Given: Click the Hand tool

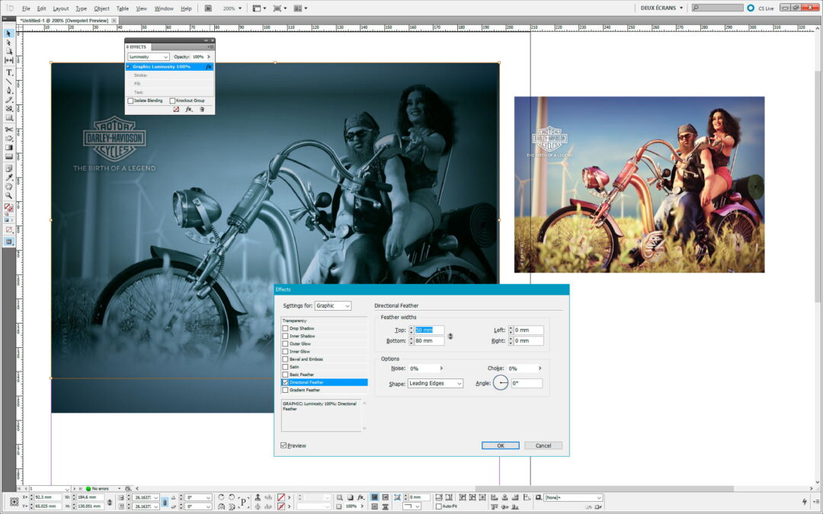Looking at the screenshot, I should click(9, 187).
